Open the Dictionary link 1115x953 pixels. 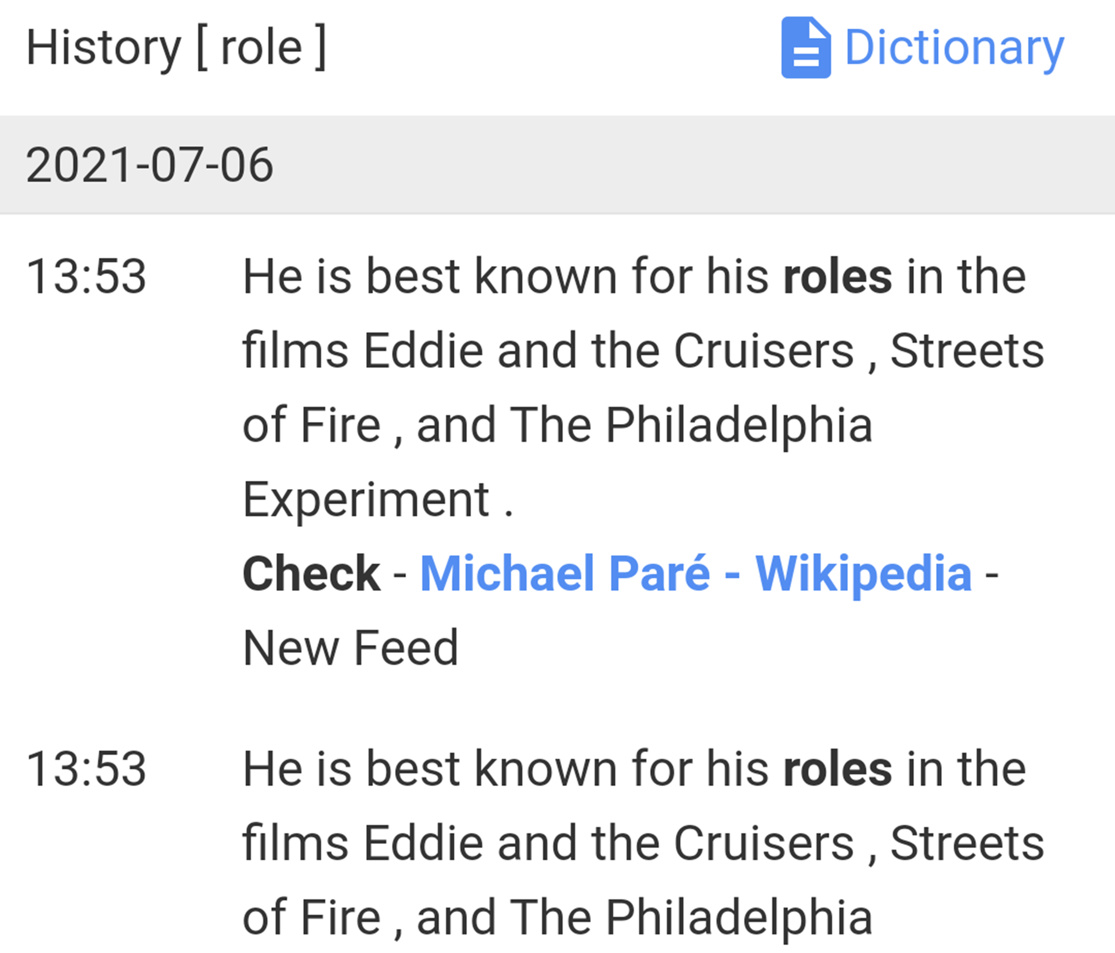coord(954,48)
